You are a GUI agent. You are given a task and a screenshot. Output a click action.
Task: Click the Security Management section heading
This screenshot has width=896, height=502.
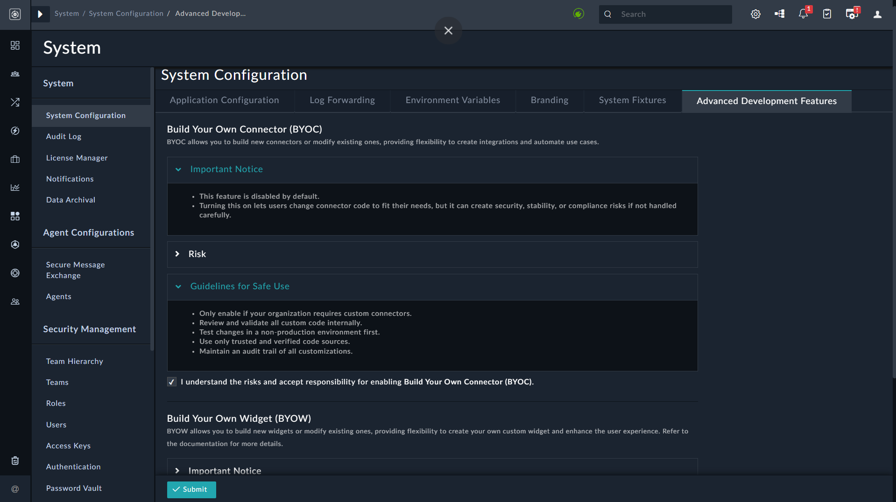point(89,329)
